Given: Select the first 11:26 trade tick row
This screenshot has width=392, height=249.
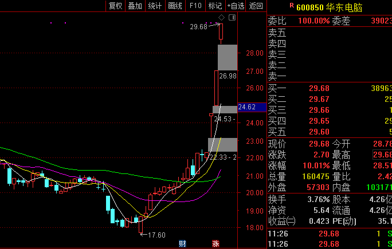Looking at the screenshot, I should [330, 234].
